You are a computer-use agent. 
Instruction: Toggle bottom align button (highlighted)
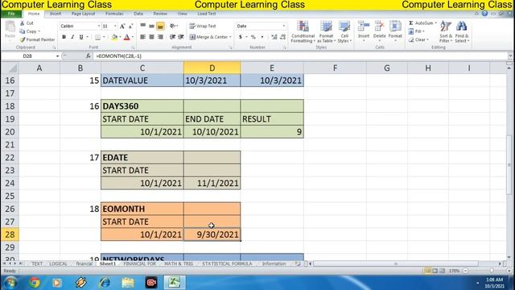point(160,26)
